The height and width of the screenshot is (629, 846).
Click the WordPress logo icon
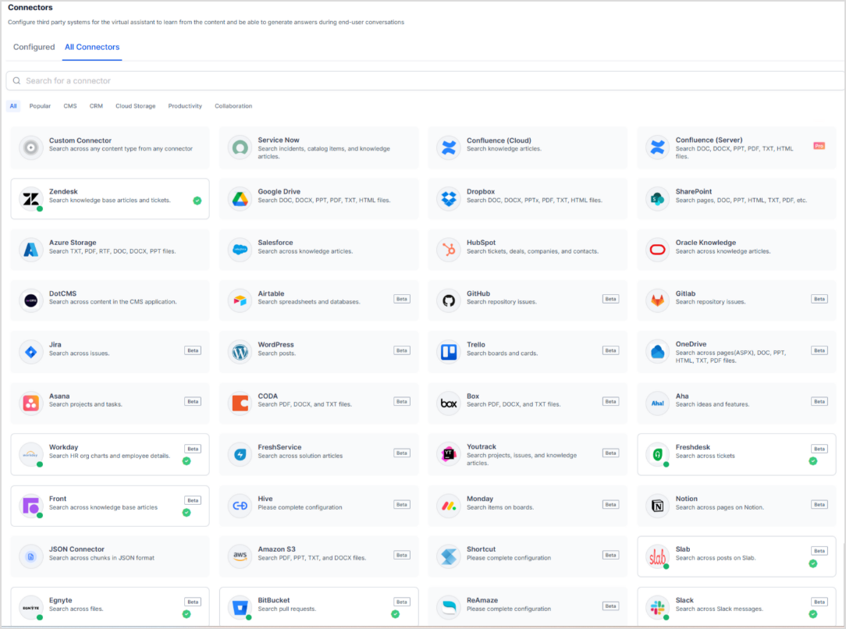click(x=240, y=352)
